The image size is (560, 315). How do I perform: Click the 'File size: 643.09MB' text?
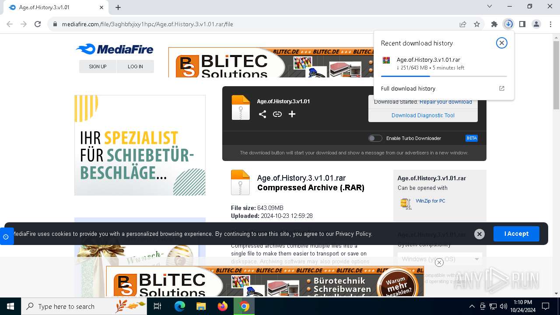tap(257, 208)
